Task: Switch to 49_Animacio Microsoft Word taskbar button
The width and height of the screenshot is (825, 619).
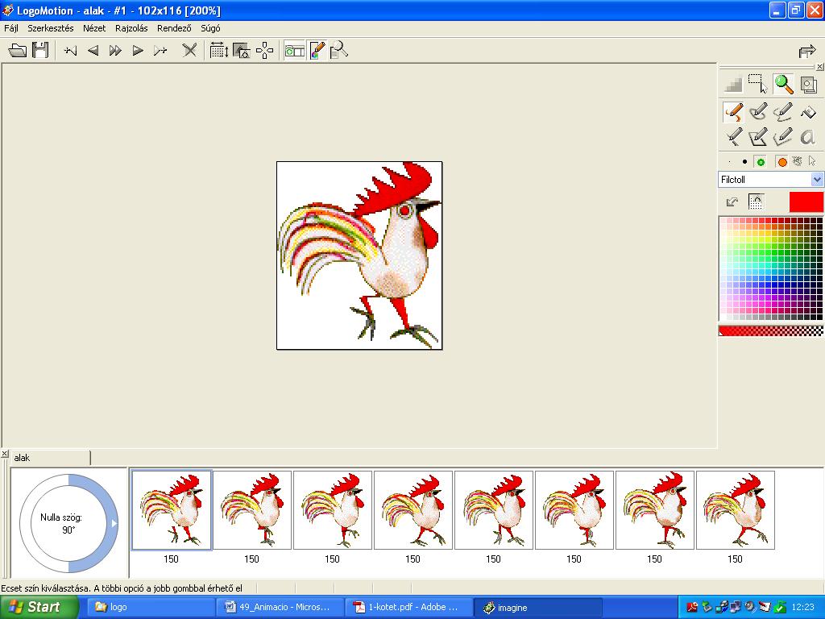Action: (280, 607)
